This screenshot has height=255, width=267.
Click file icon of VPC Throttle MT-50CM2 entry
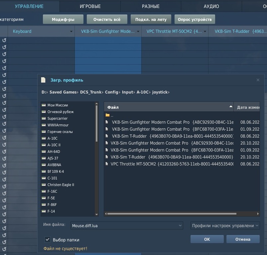[x=107, y=164]
